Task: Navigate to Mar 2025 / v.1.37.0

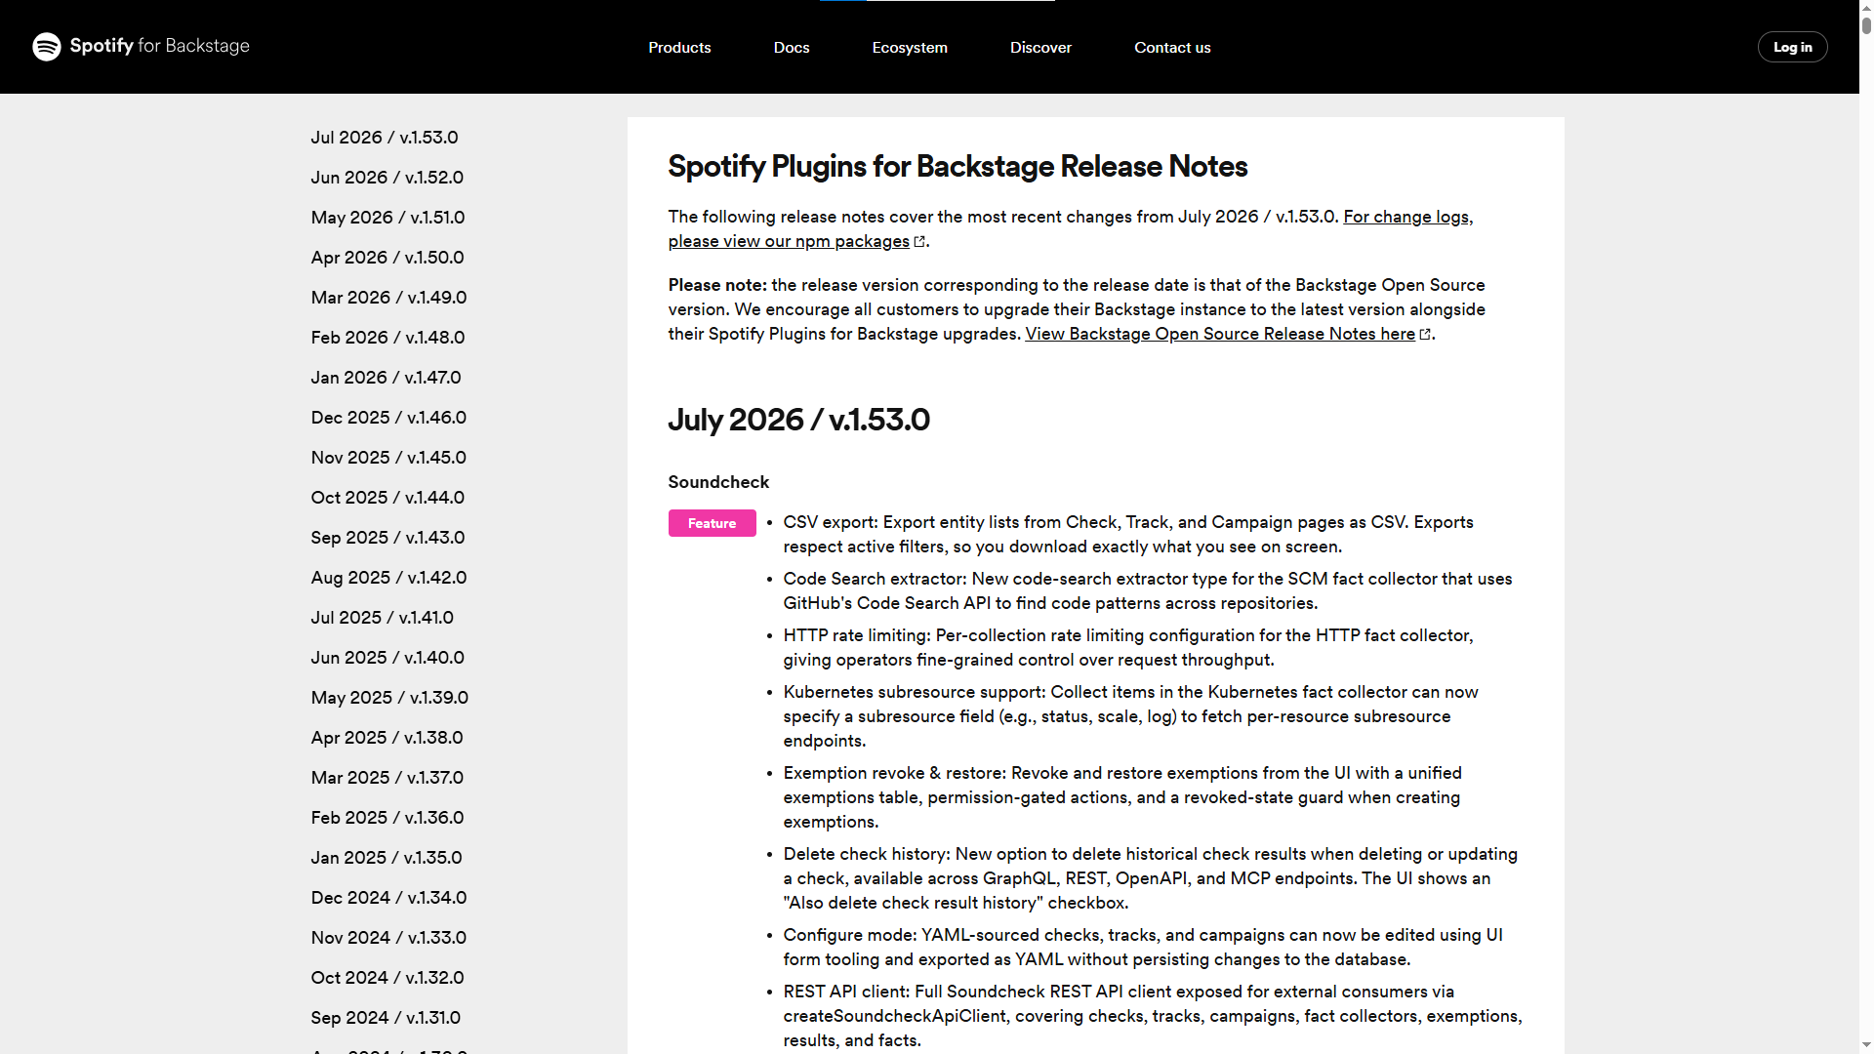Action: pos(387,778)
